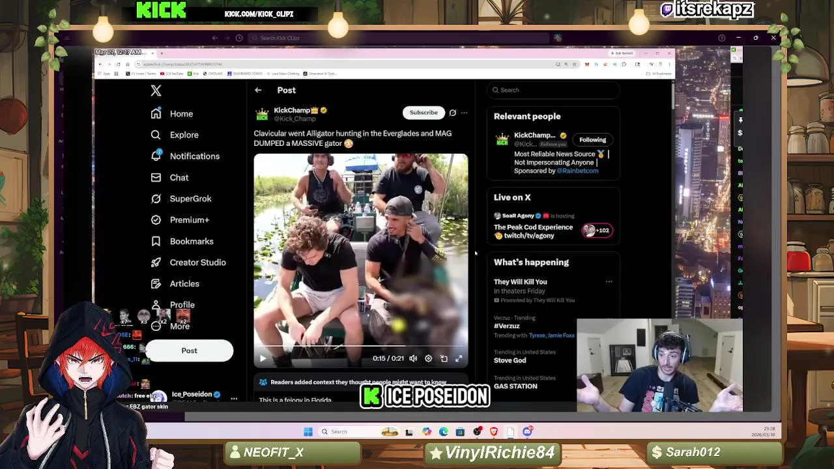Open The Peak Cod Experience live space

pyautogui.click(x=533, y=231)
